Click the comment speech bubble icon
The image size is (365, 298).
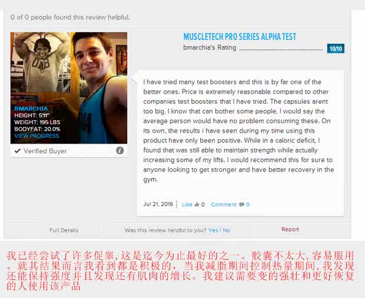(241, 204)
